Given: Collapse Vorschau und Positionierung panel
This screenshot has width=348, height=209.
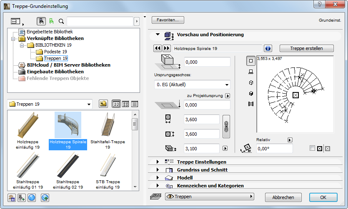Looking at the screenshot, I should click(158, 35).
